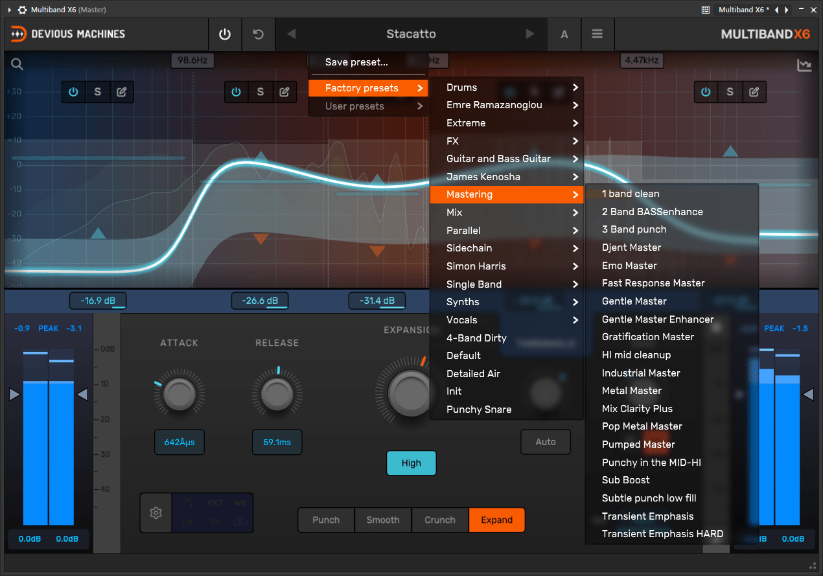
Task: Click the title bar previous plugin arrow
Action: pos(777,10)
